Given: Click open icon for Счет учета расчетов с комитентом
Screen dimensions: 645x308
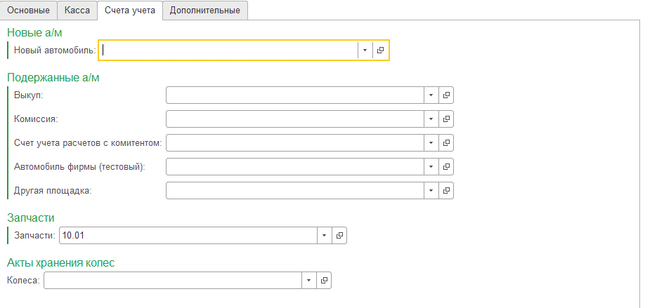Looking at the screenshot, I should click(446, 143).
